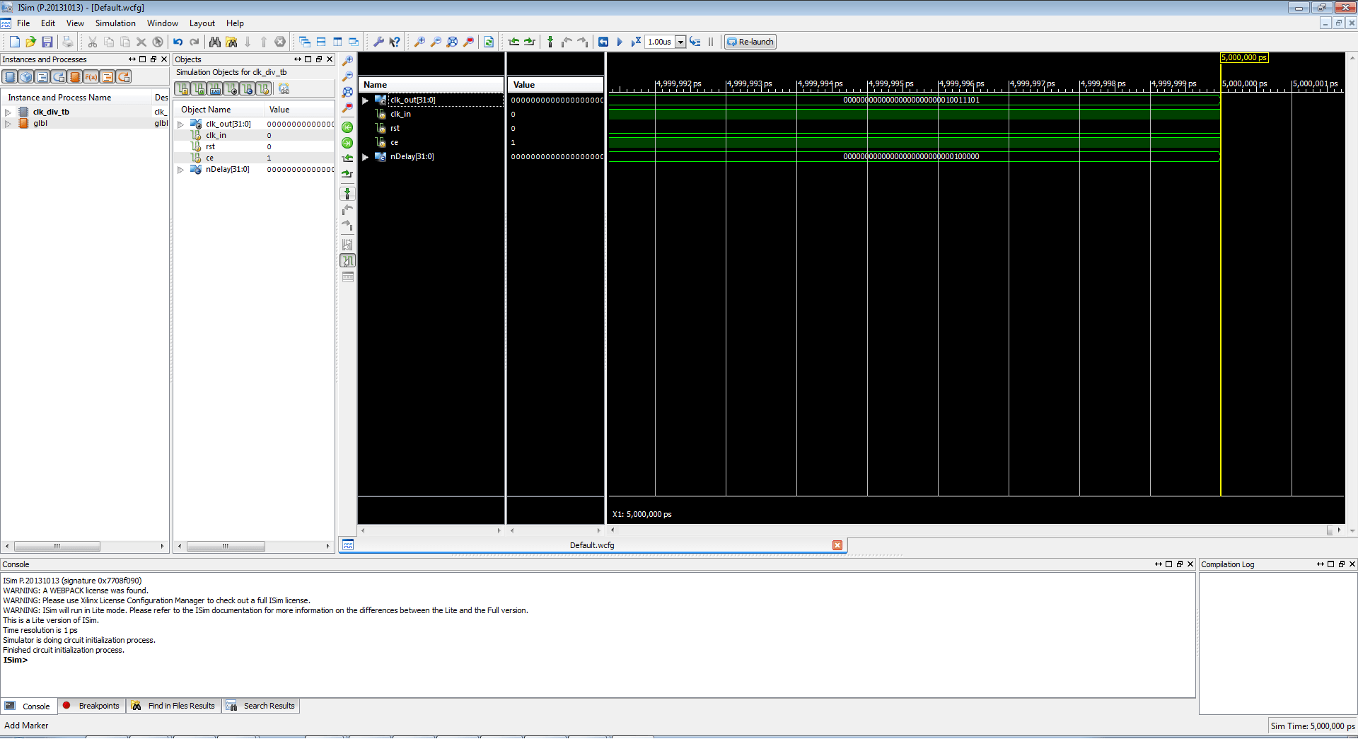Screen dimensions: 1358x739
Task: Open the File menu
Action: (23, 23)
